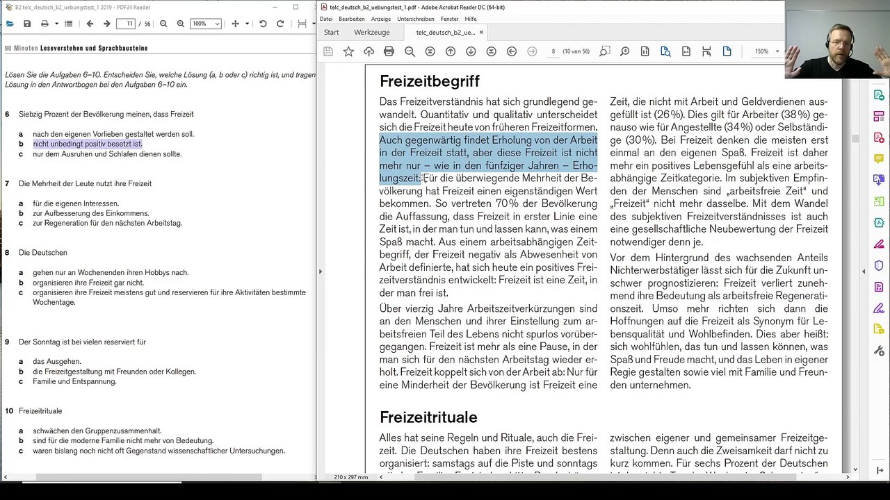This screenshot has height=500, width=890.
Task: Click fit to width icon in Acrobat
Action: pyautogui.click(x=686, y=51)
